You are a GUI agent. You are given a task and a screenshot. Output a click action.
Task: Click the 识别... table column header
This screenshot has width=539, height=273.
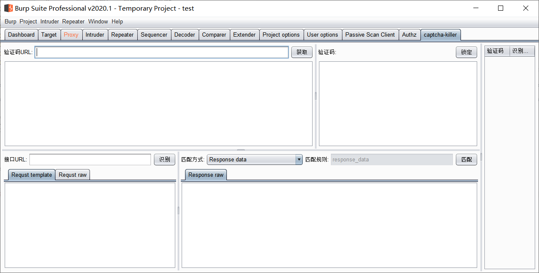[522, 51]
